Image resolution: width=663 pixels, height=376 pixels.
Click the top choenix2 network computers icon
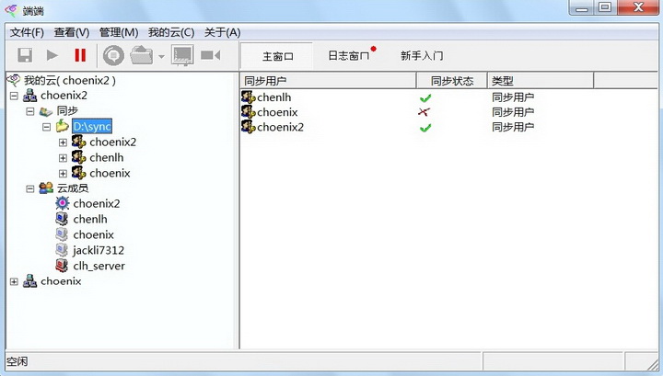29,96
